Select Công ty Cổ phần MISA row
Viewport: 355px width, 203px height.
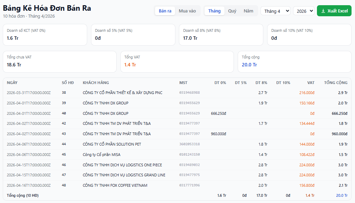pyautogui.click(x=177, y=155)
